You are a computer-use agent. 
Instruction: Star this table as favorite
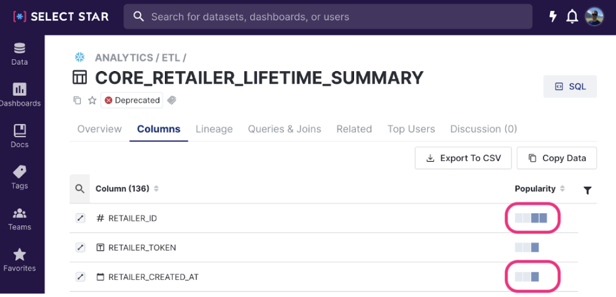click(92, 100)
